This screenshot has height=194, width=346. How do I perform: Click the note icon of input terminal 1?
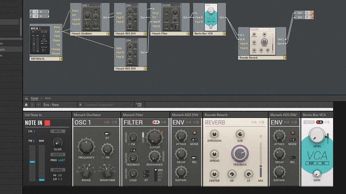coord(31,12)
